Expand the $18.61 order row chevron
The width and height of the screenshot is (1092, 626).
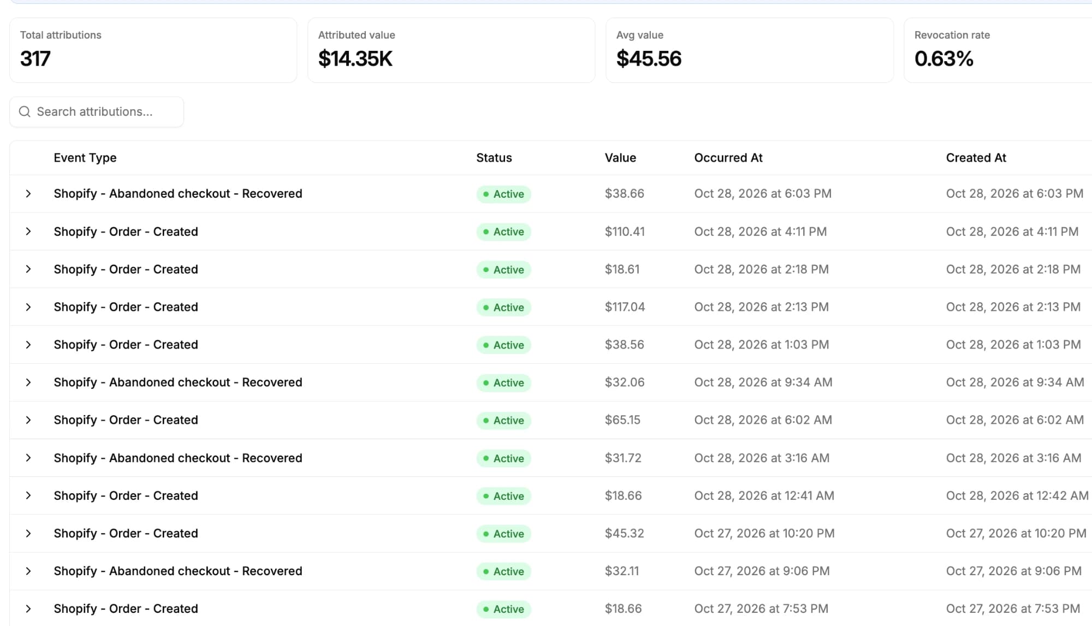[x=28, y=269]
